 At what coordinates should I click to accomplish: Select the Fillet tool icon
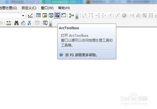[x=91, y=15]
